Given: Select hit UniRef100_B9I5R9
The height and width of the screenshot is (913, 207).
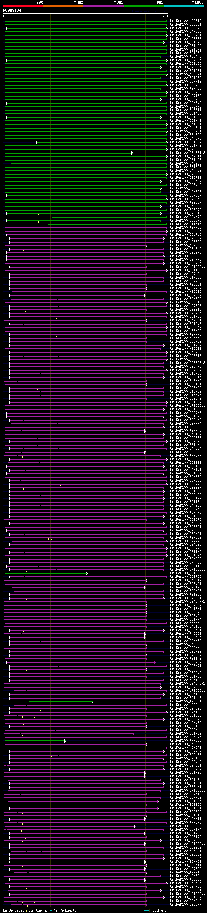Looking at the screenshot, I should [186, 49].
